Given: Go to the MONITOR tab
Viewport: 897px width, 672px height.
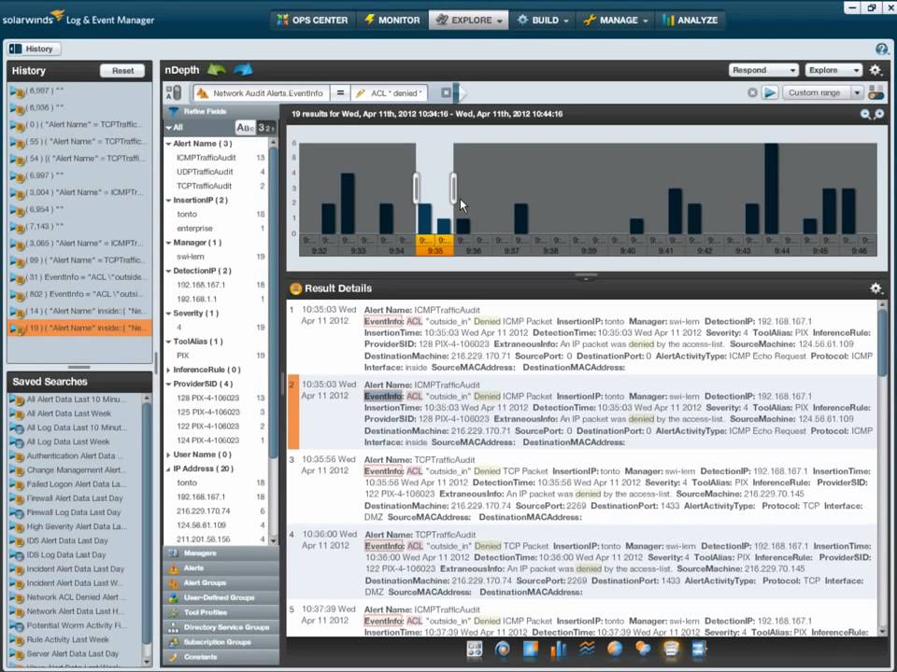Looking at the screenshot, I should (x=392, y=20).
